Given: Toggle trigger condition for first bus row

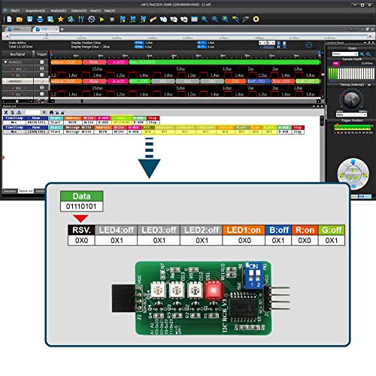Looking at the screenshot, I should [42, 62].
